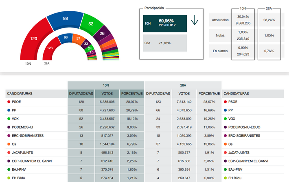Click the red dot next to PSOE with 6.385.005 votes
289x182 pixels.
(x=9, y=102)
